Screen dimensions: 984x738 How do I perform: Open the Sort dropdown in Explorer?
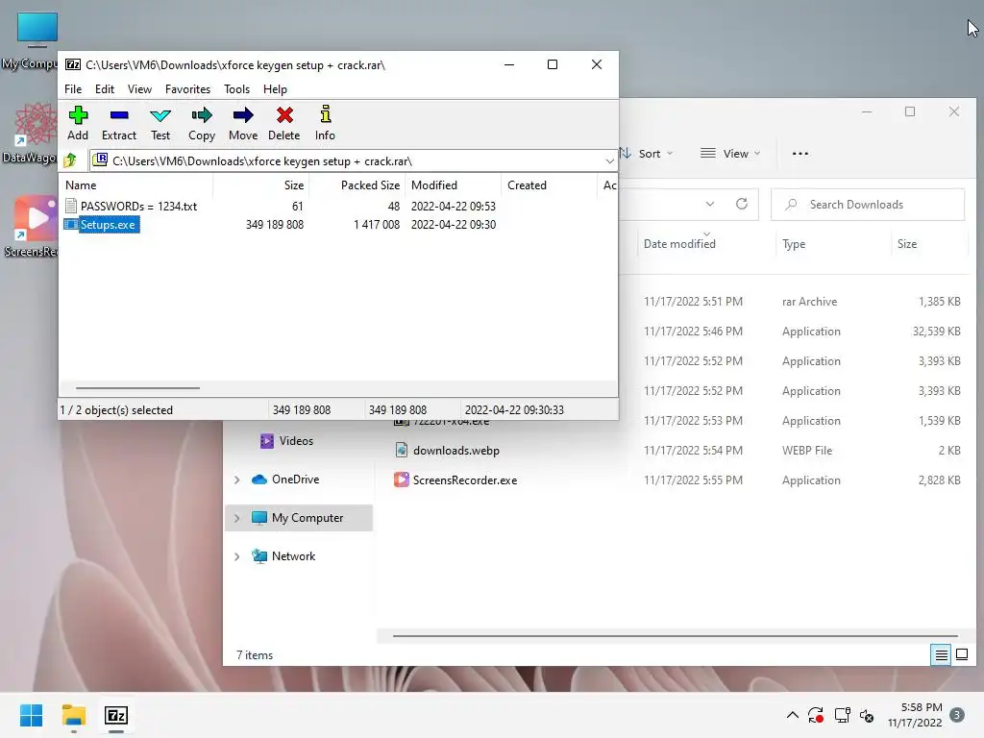point(646,153)
